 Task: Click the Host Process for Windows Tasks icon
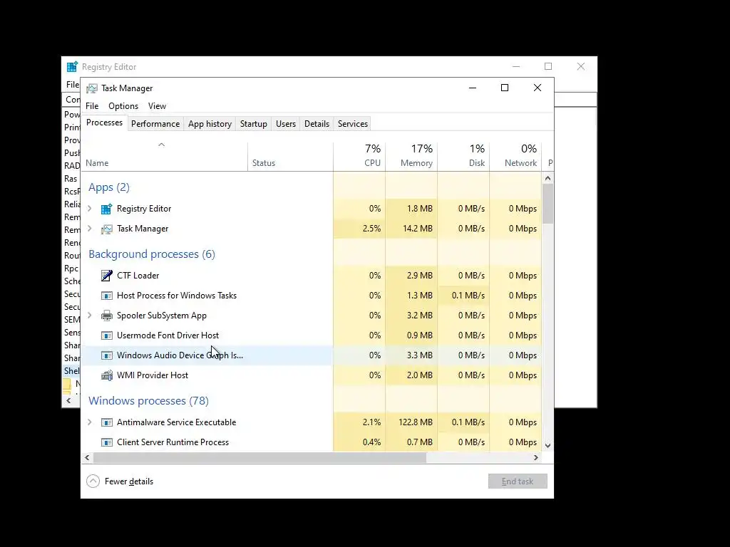pos(107,296)
